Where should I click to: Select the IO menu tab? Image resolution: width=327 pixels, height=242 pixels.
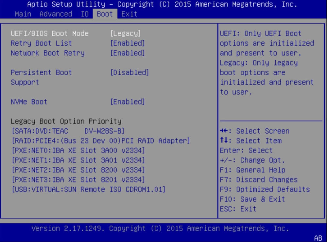click(x=84, y=14)
